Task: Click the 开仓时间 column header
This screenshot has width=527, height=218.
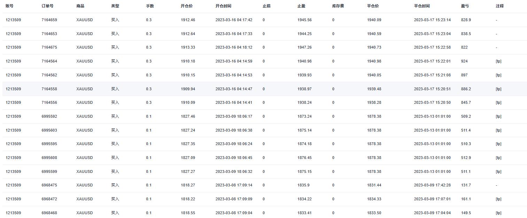Action: click(x=223, y=6)
